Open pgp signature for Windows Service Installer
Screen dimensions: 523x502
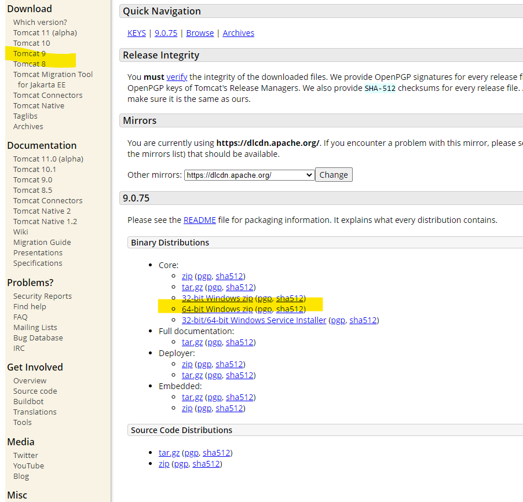point(338,320)
